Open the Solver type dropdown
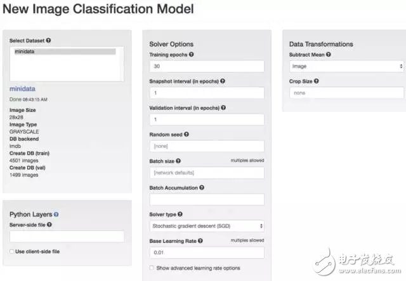This screenshot has width=406, height=281. point(206,226)
